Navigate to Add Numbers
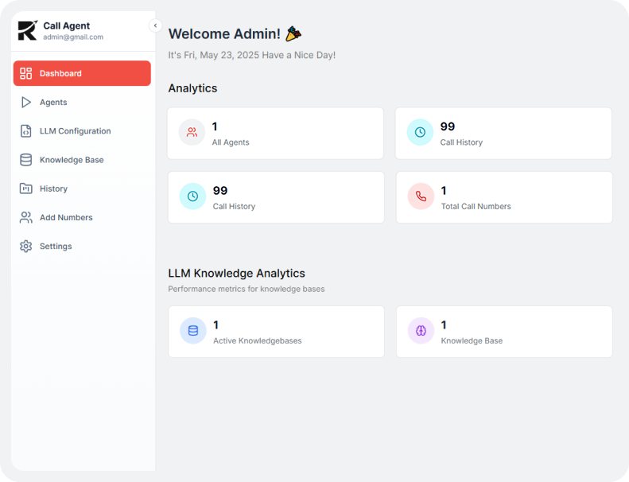This screenshot has height=482, width=629. (82, 217)
